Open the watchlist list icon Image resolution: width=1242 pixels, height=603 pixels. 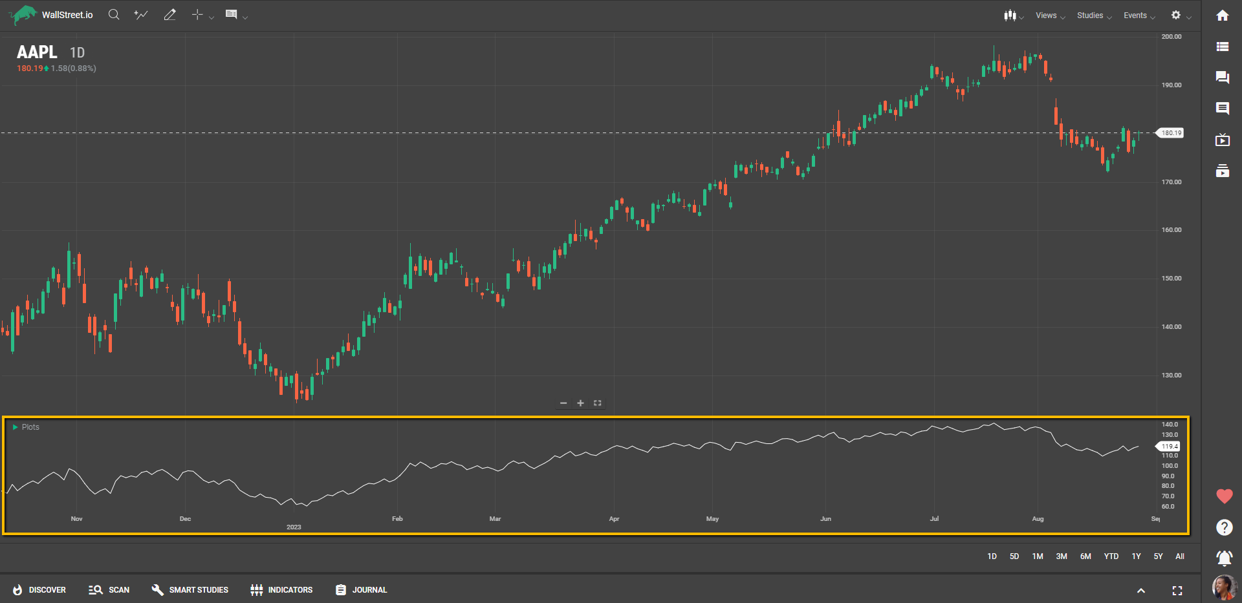coord(1222,47)
